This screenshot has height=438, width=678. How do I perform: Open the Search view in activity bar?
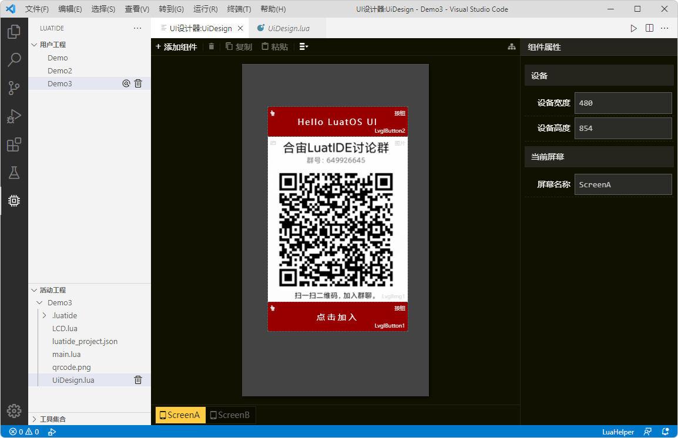tap(14, 60)
